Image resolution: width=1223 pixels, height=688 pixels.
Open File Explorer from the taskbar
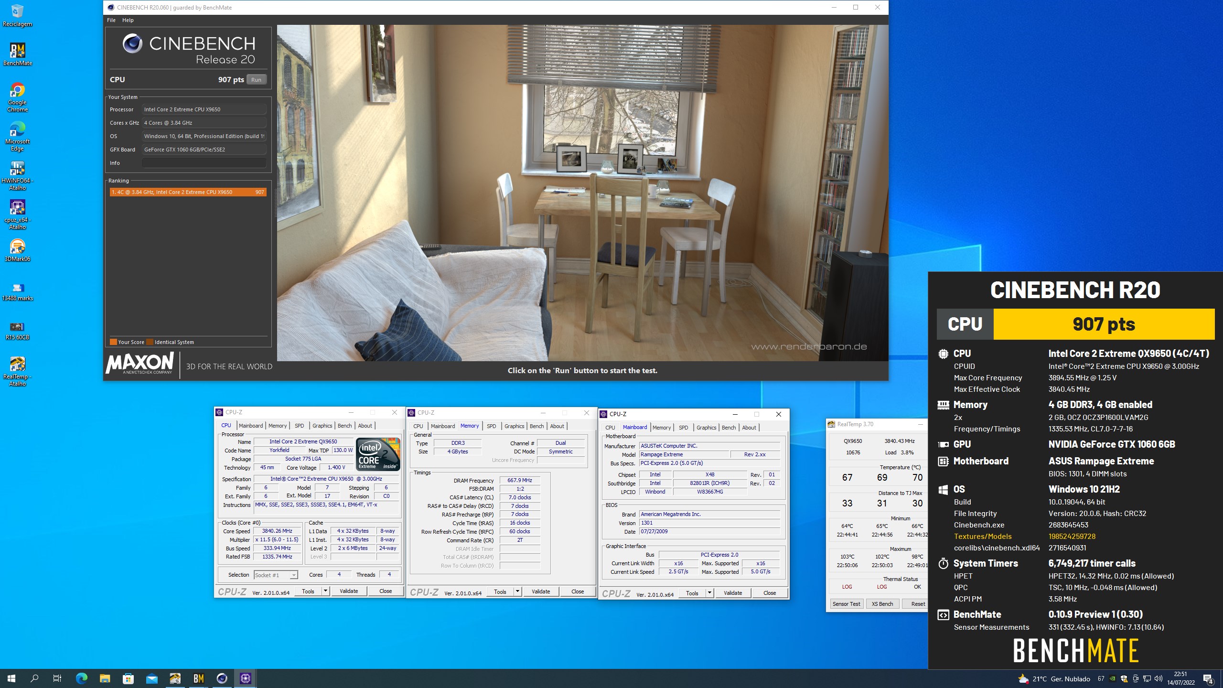pyautogui.click(x=105, y=678)
